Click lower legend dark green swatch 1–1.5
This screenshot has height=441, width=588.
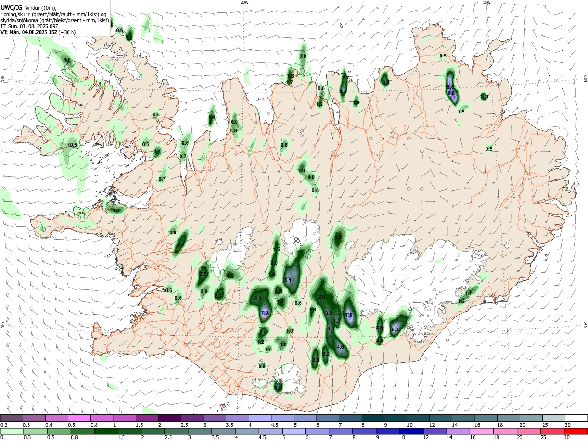pyautogui.click(x=106, y=431)
